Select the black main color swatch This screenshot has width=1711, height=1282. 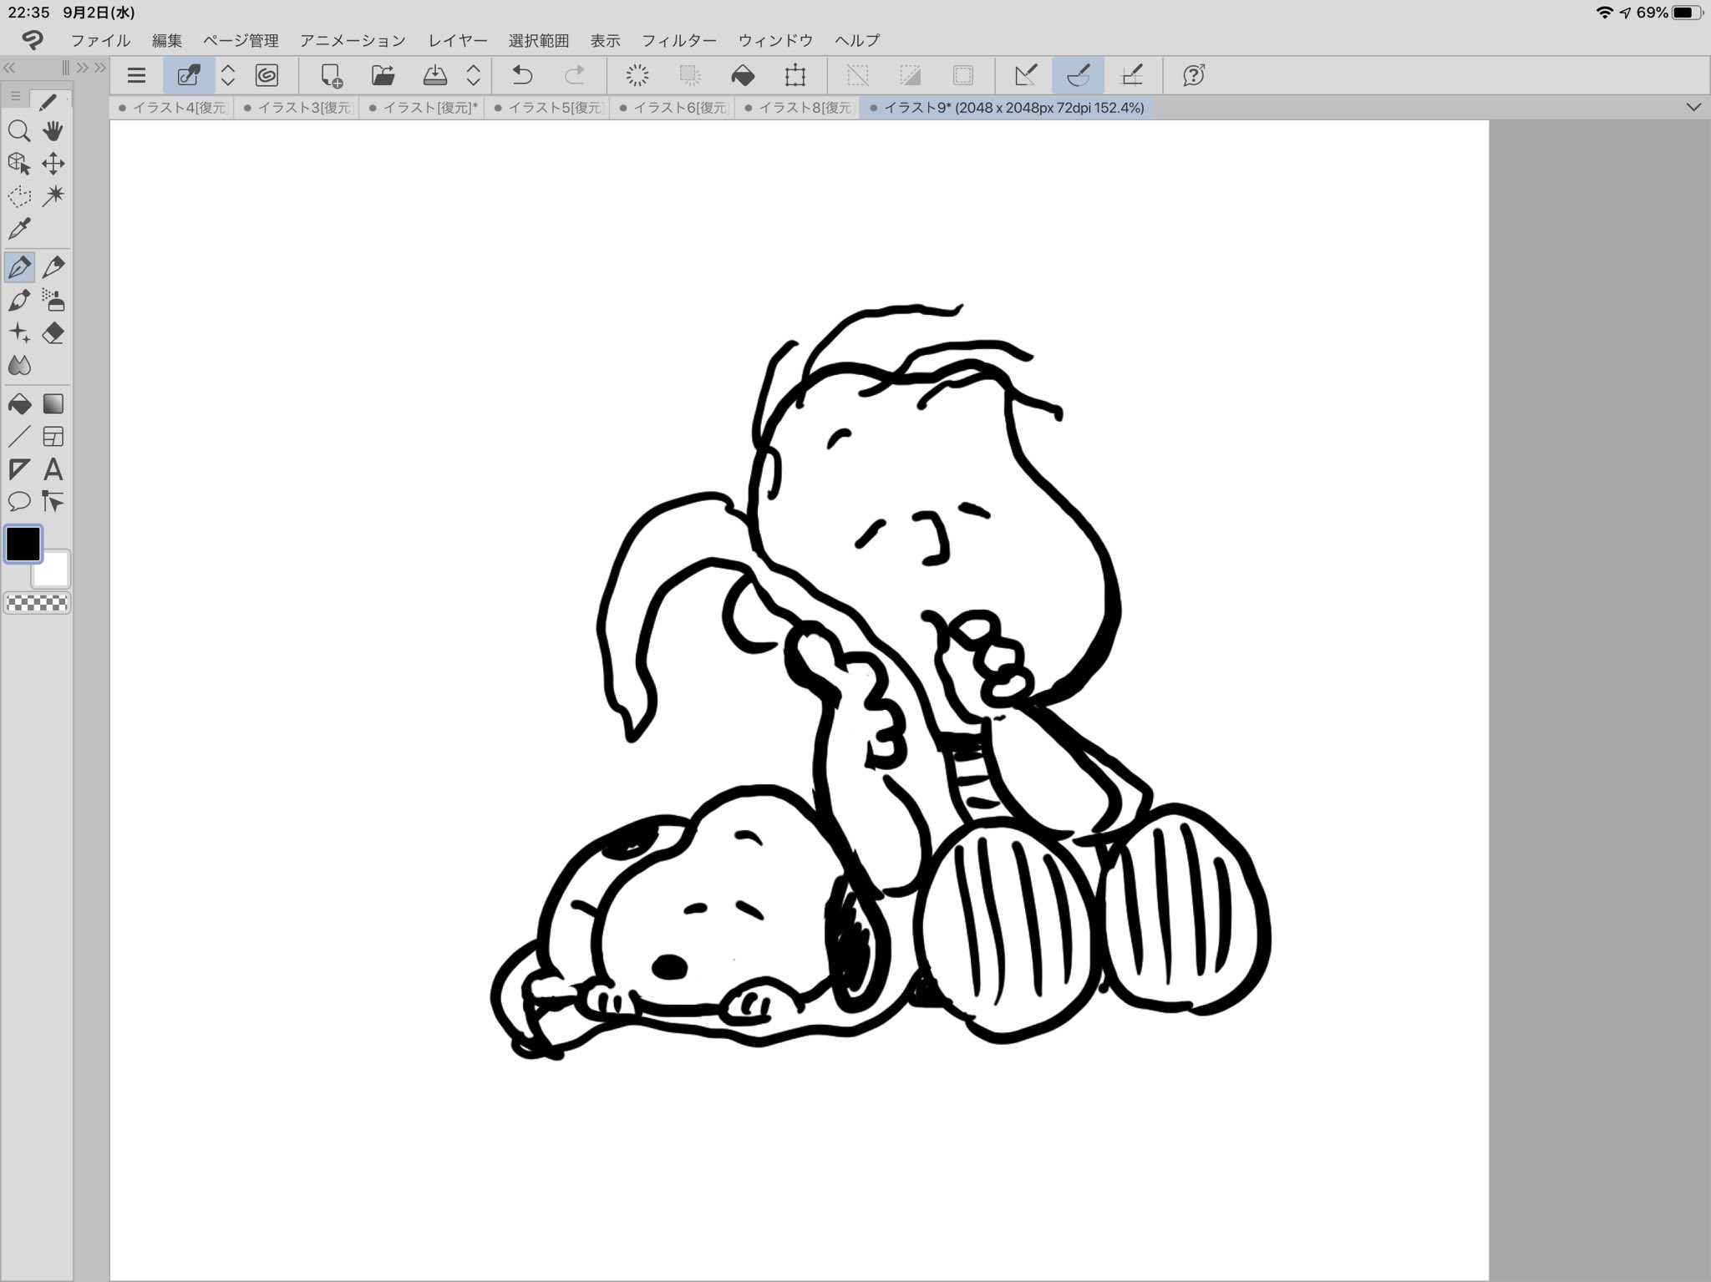[x=23, y=544]
